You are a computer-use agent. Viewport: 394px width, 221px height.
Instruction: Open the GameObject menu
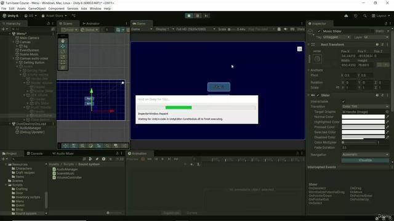click(x=37, y=9)
